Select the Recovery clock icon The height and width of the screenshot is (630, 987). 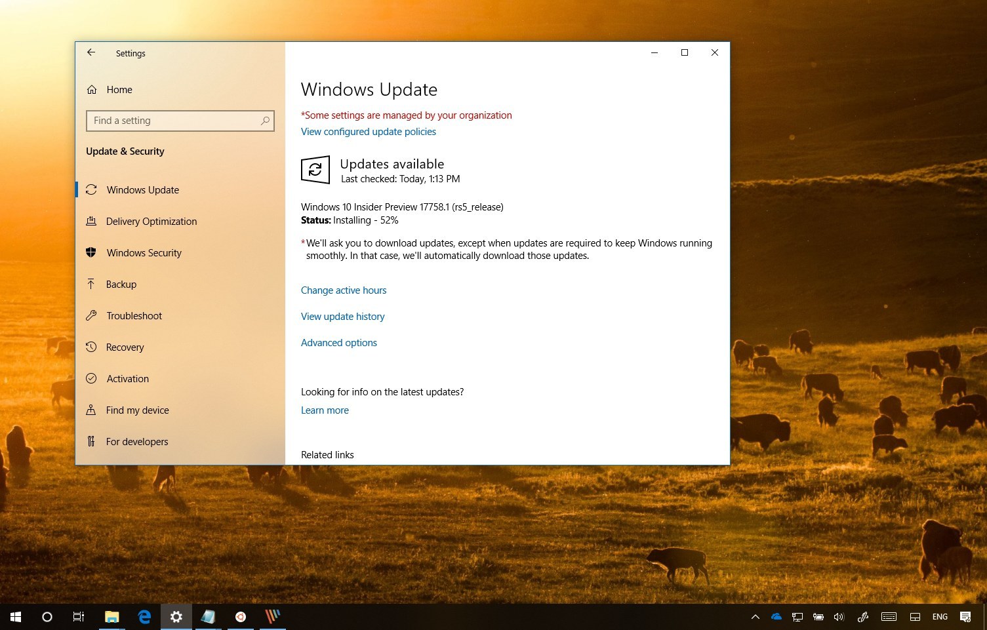point(92,347)
